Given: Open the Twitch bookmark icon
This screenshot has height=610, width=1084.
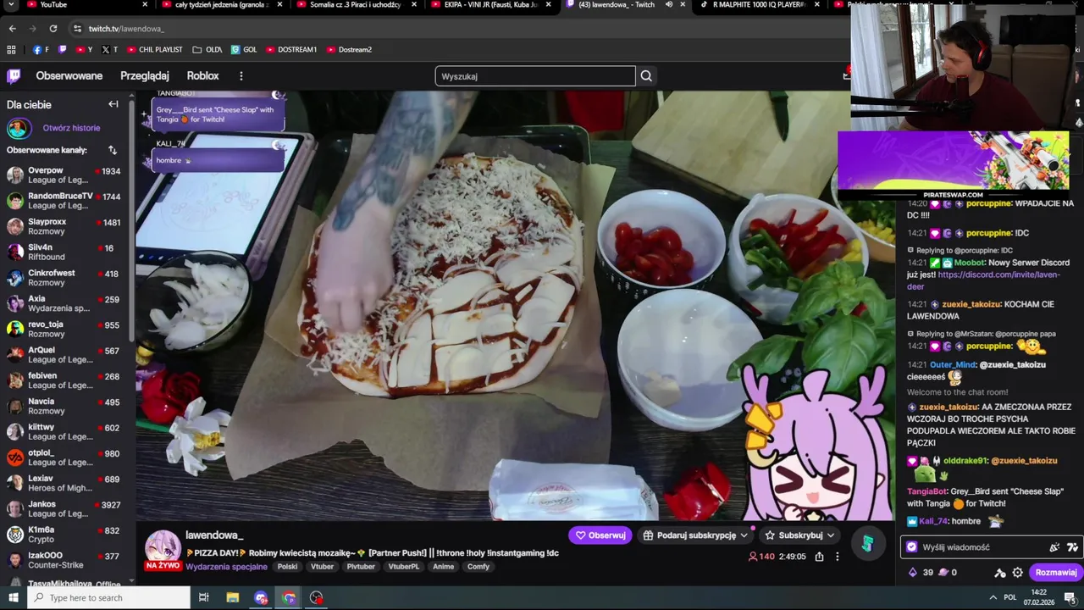Looking at the screenshot, I should pyautogui.click(x=62, y=50).
